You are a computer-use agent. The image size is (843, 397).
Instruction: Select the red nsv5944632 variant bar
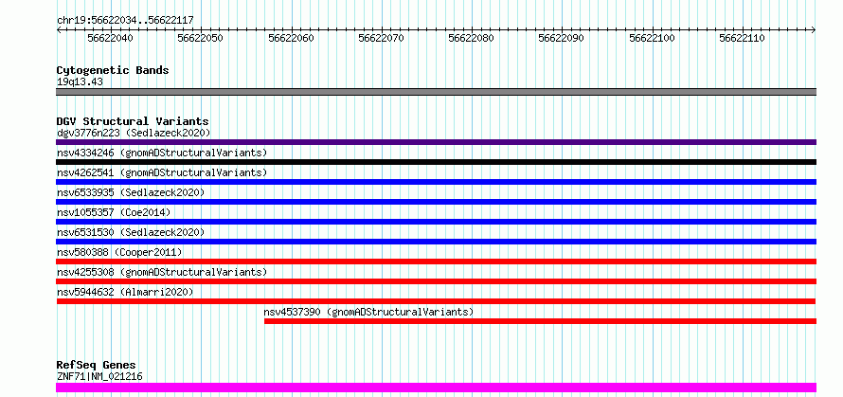[436, 301]
